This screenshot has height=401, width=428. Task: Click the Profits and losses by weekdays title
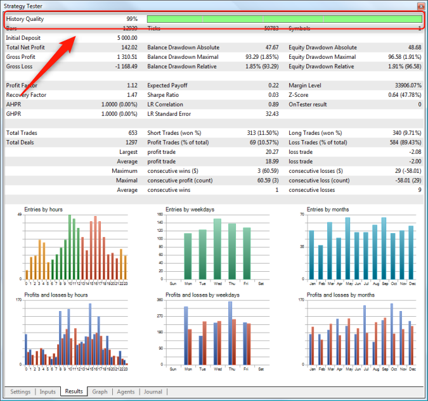pyautogui.click(x=202, y=295)
